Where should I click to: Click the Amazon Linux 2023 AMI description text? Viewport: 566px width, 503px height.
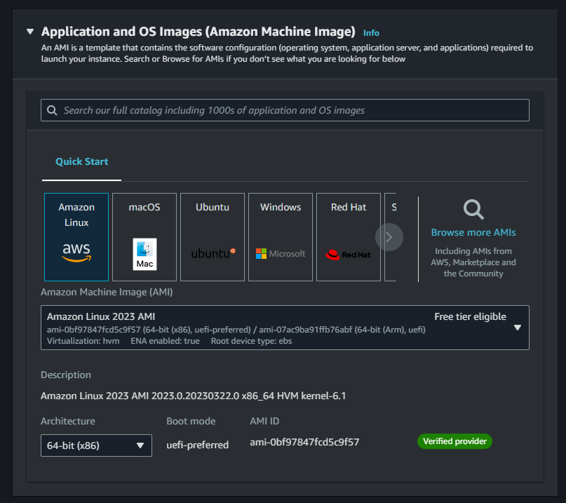pyautogui.click(x=193, y=396)
